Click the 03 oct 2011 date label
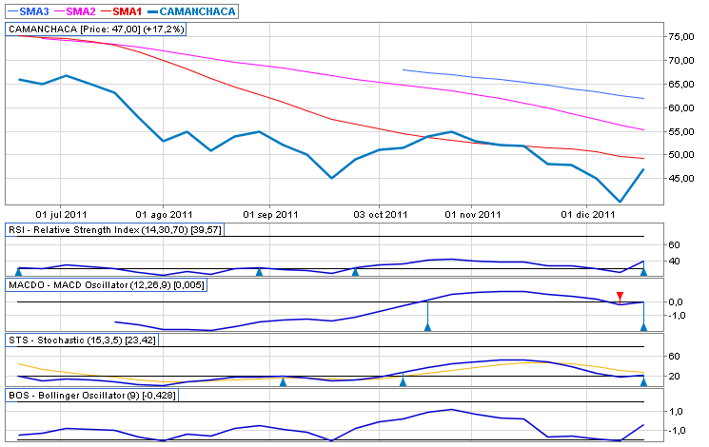Screen dimensions: 709x447 click(x=381, y=215)
